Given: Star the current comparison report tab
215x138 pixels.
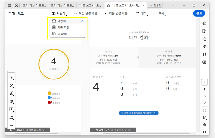Looking at the screenshot, I should [x=108, y=5].
